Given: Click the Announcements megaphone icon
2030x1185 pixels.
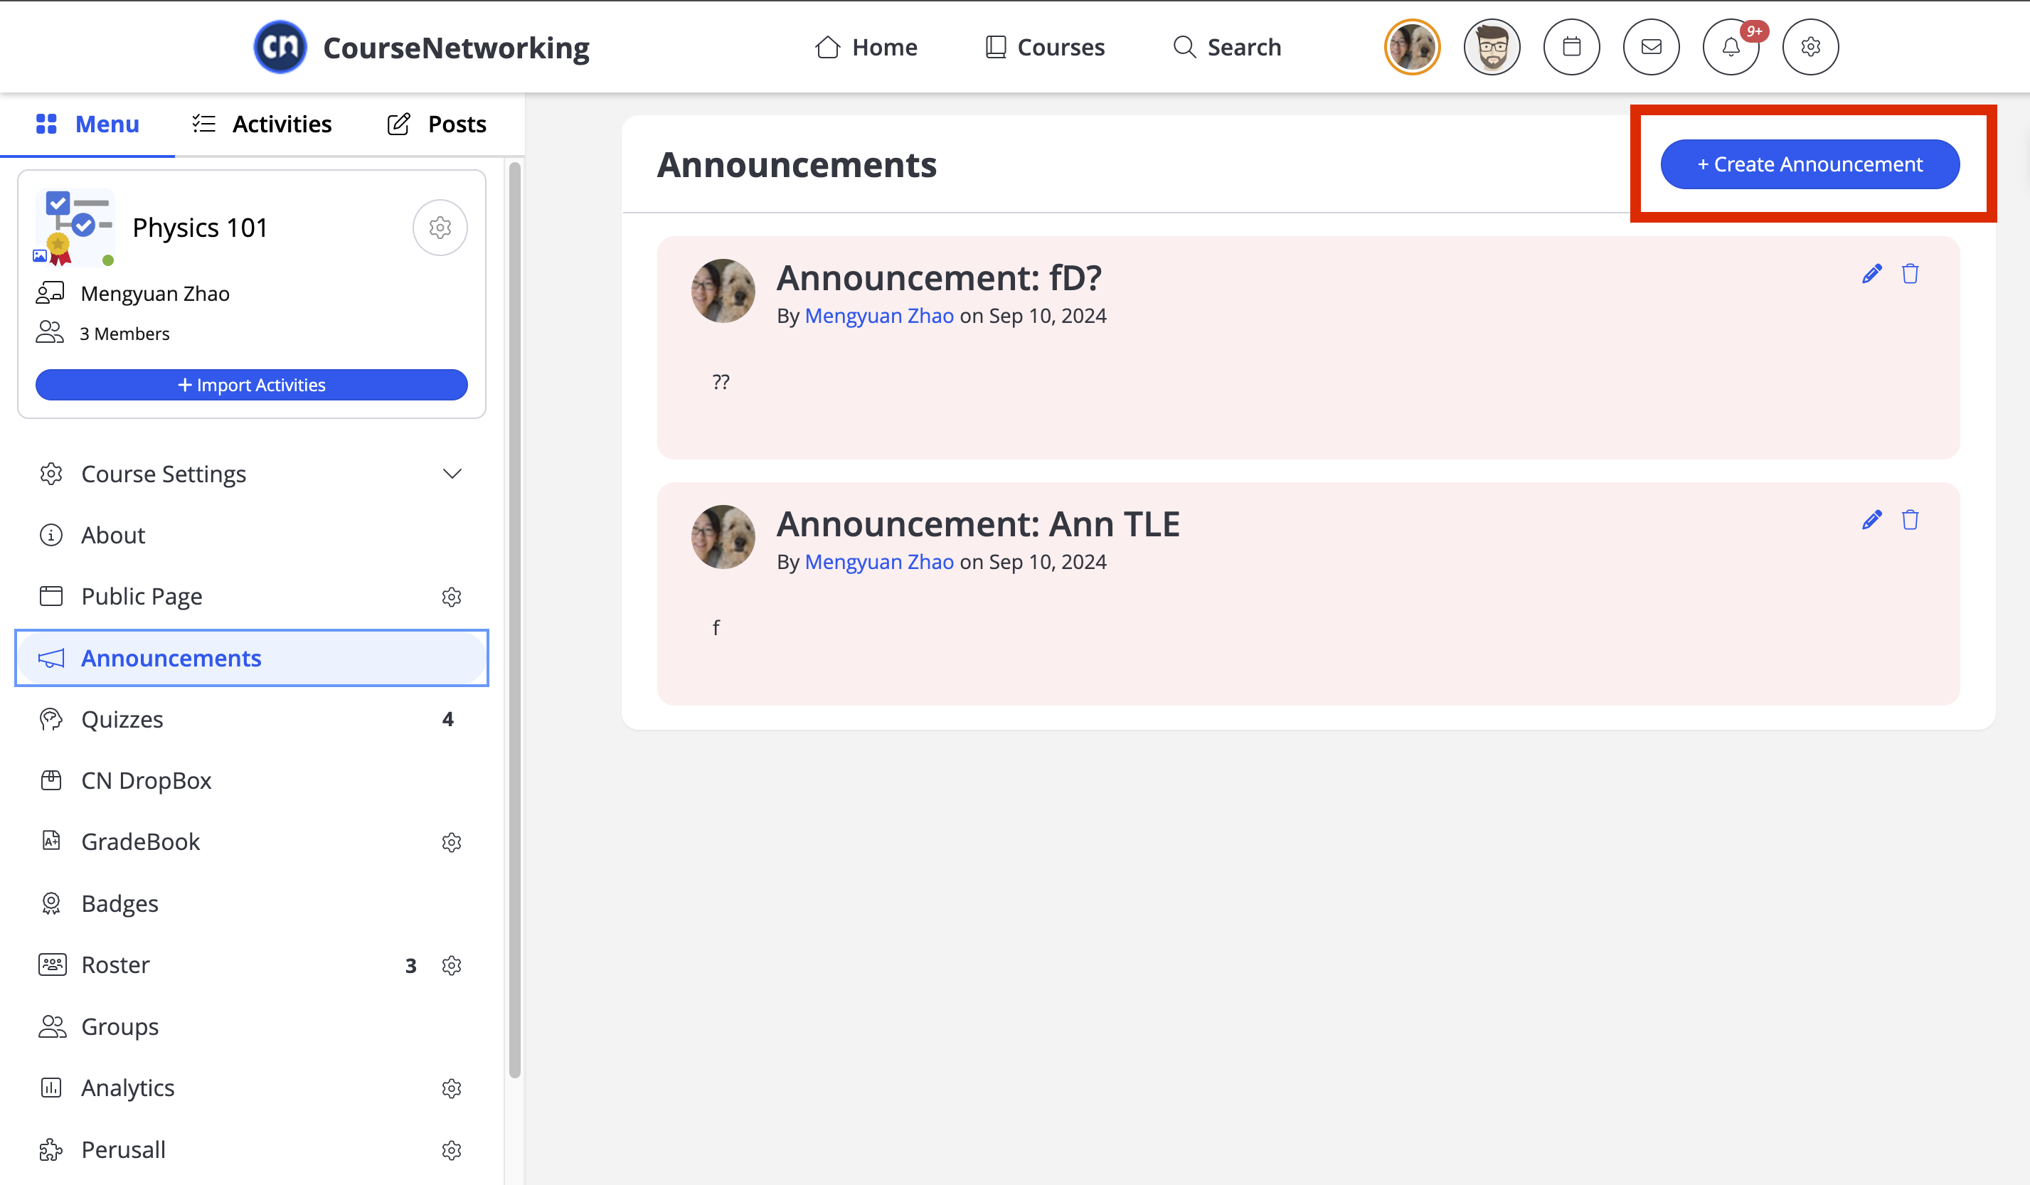Looking at the screenshot, I should coord(51,658).
